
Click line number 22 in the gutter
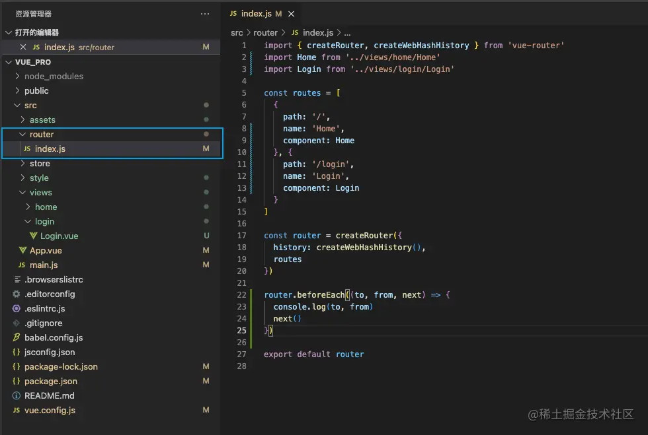point(242,294)
